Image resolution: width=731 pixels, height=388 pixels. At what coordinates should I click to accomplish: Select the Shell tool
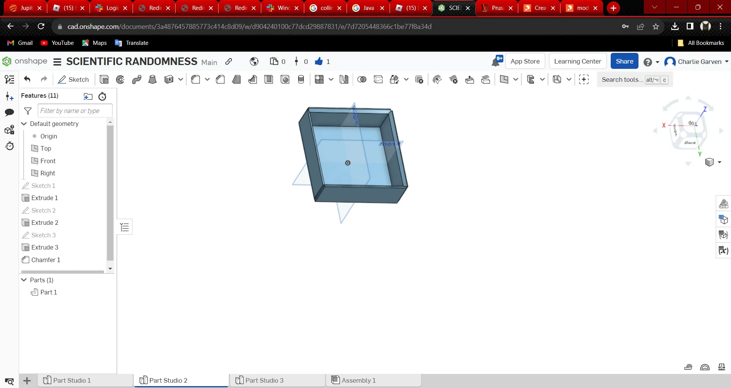tap(269, 80)
